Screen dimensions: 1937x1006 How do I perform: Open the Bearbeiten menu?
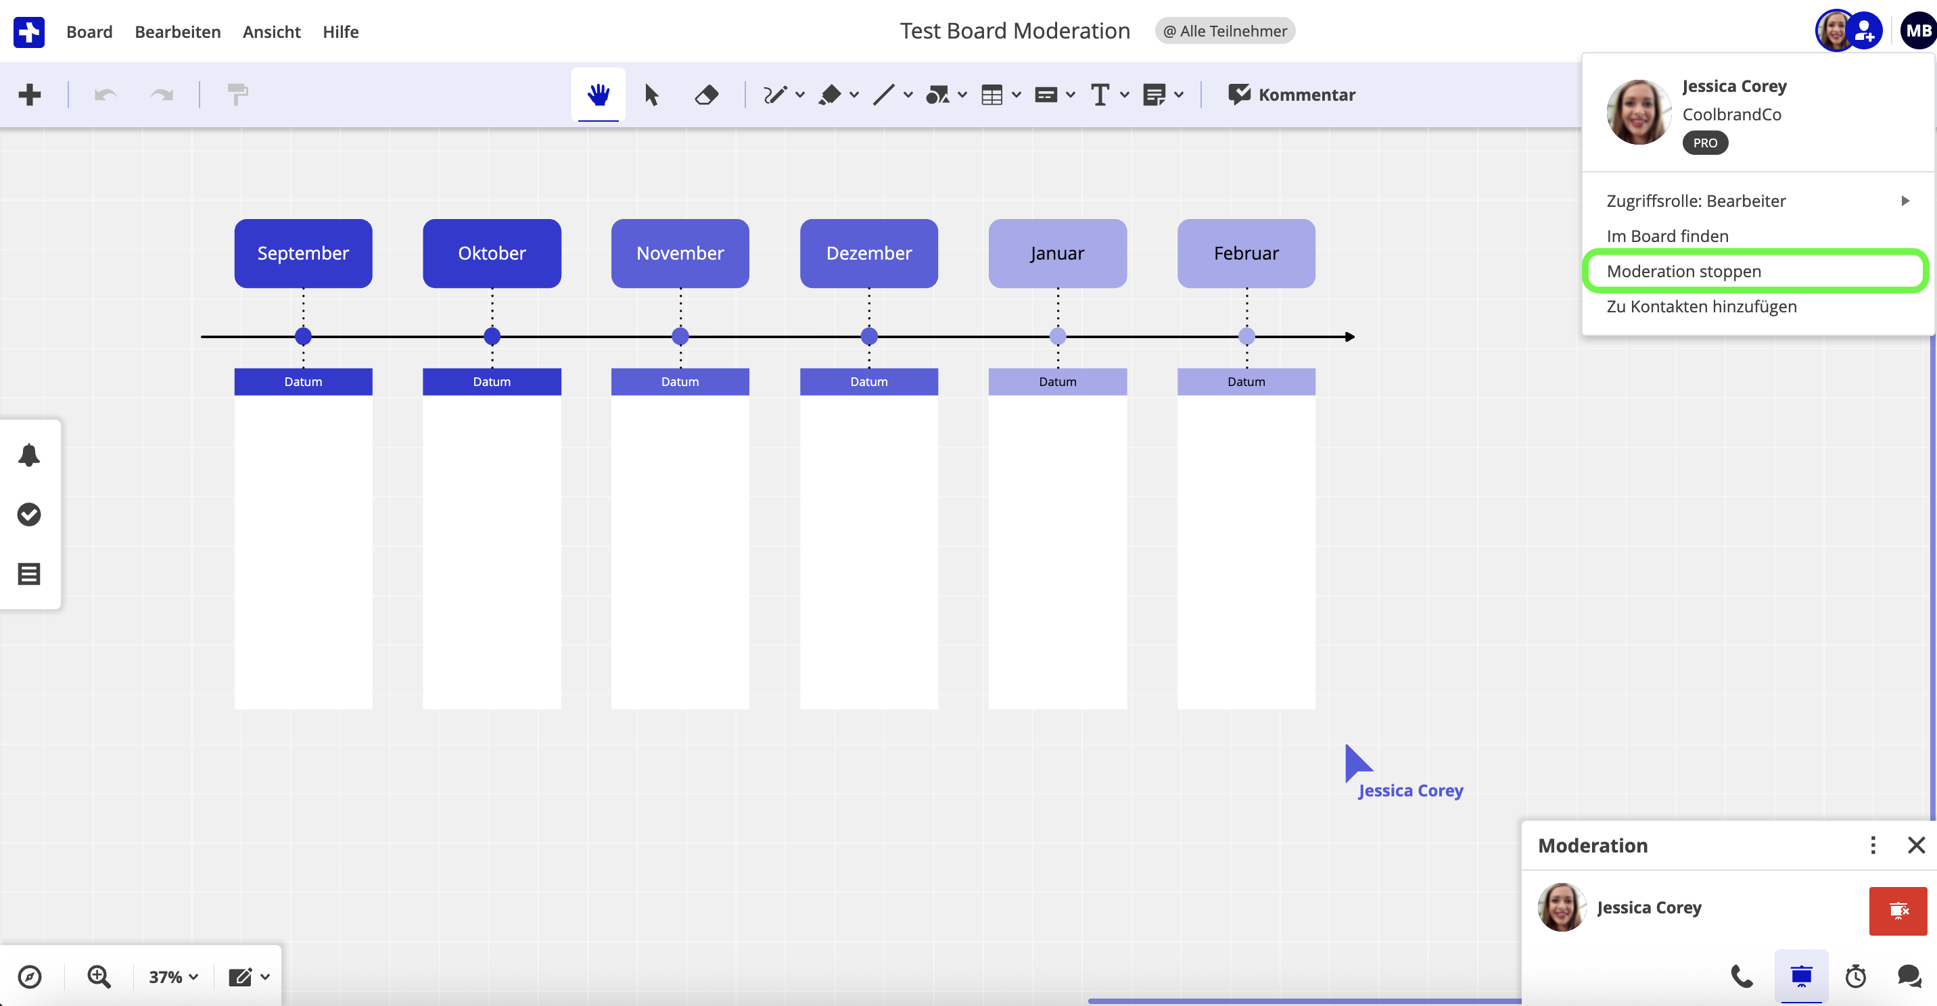click(x=177, y=32)
